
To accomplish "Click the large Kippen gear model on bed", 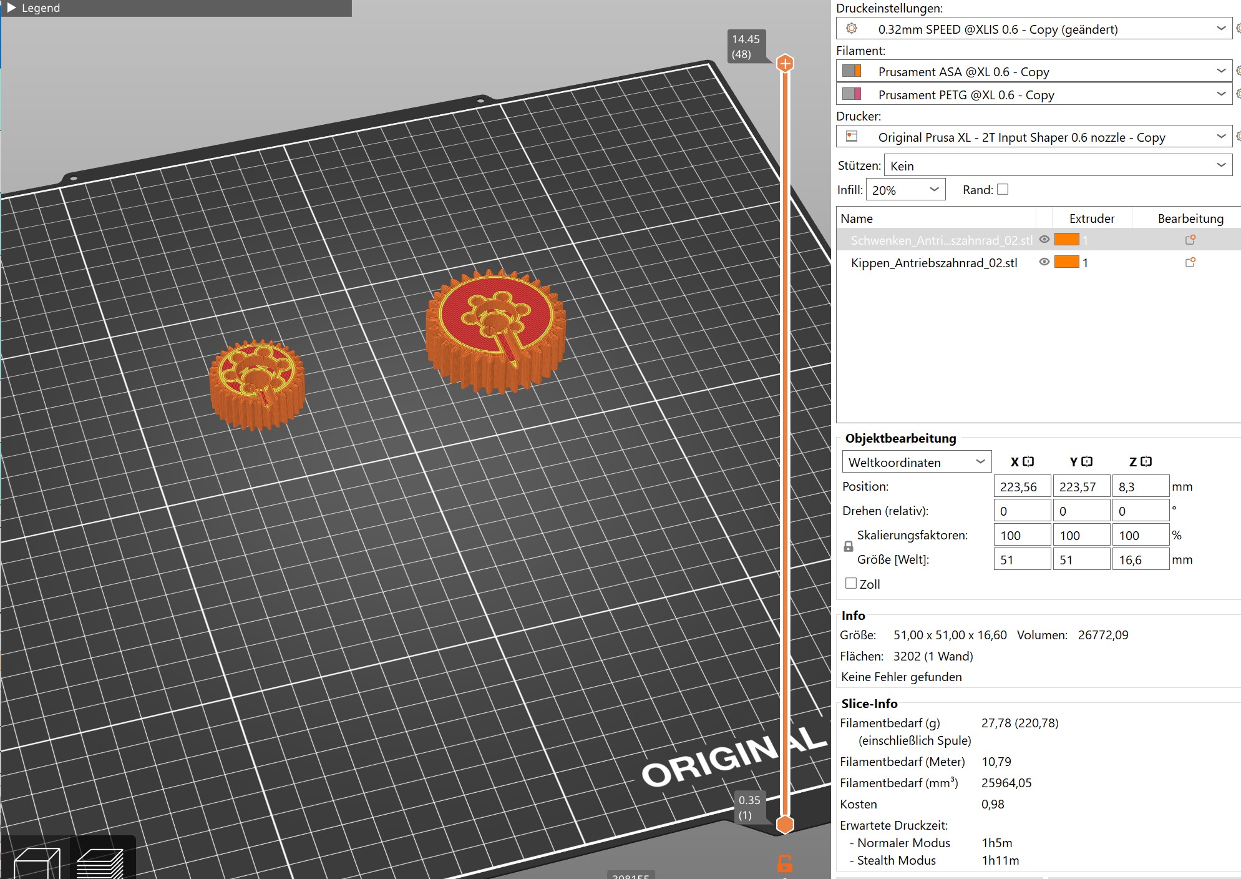I will 496,331.
